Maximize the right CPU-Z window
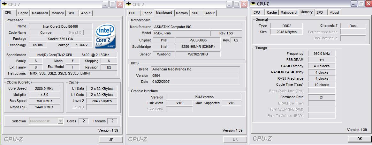Image resolution: width=372 pixels, height=145 pixels. click(x=361, y=4)
